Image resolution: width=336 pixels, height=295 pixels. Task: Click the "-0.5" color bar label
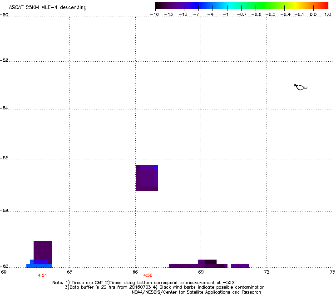coord(271,15)
